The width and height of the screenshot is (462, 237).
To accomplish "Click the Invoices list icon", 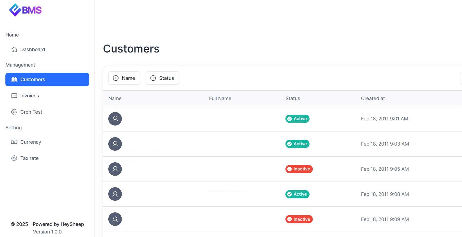I will (14, 96).
